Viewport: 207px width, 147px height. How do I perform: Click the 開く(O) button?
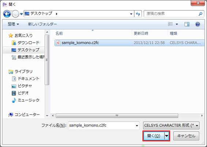point(154,136)
